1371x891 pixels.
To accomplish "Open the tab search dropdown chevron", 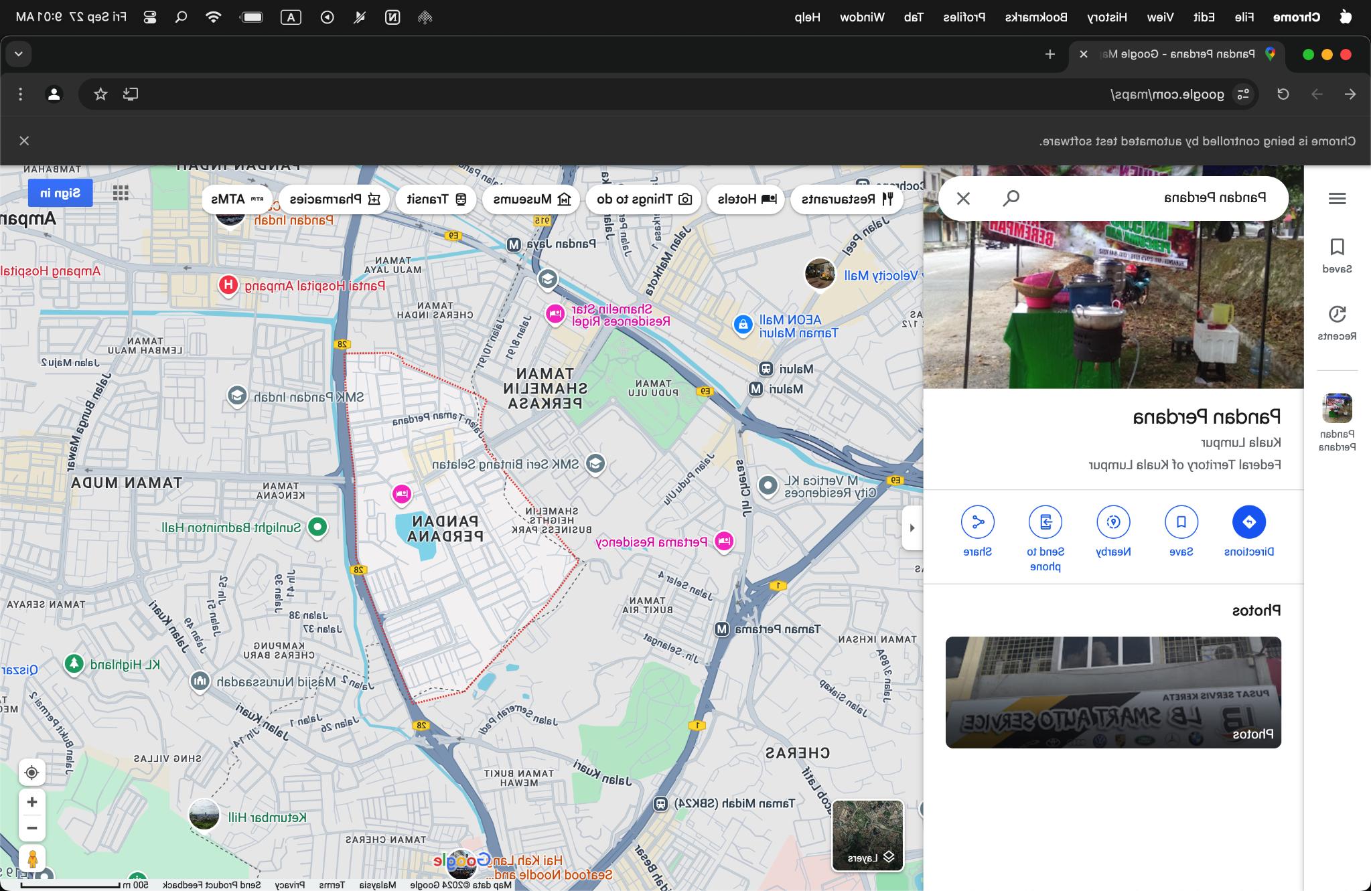I will 19,54.
